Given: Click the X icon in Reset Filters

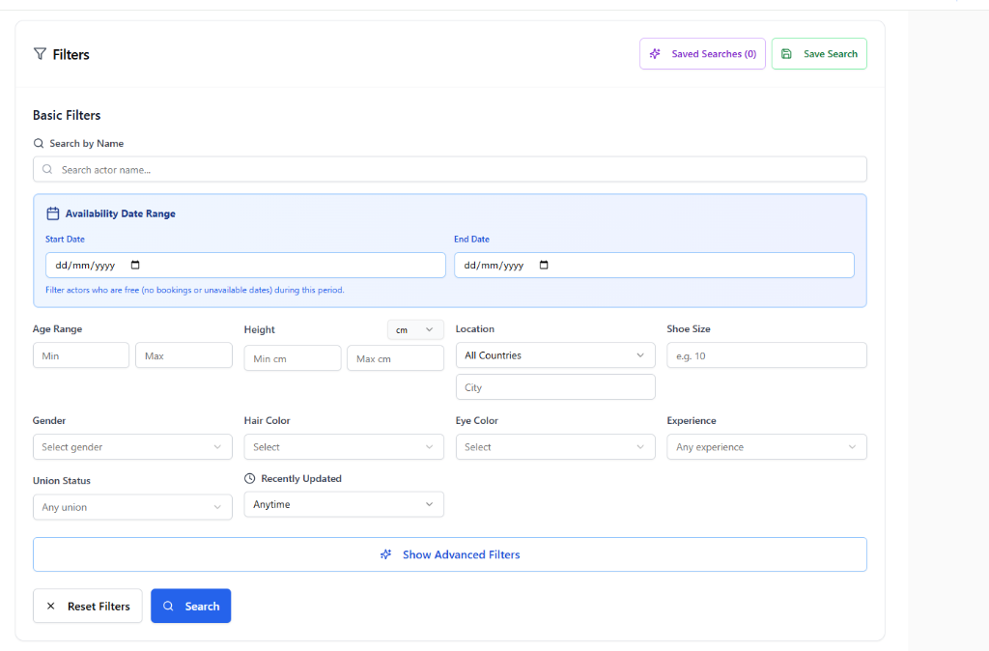Looking at the screenshot, I should [x=51, y=607].
